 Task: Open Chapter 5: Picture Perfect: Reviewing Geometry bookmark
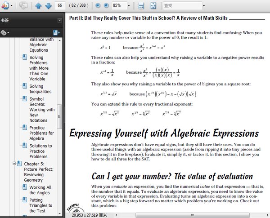39,172
